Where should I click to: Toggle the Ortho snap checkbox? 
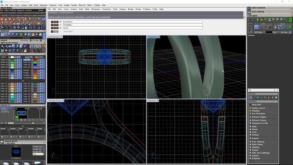pyautogui.click(x=41, y=40)
